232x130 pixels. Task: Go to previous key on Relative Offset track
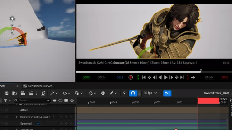[x=62, y=117]
